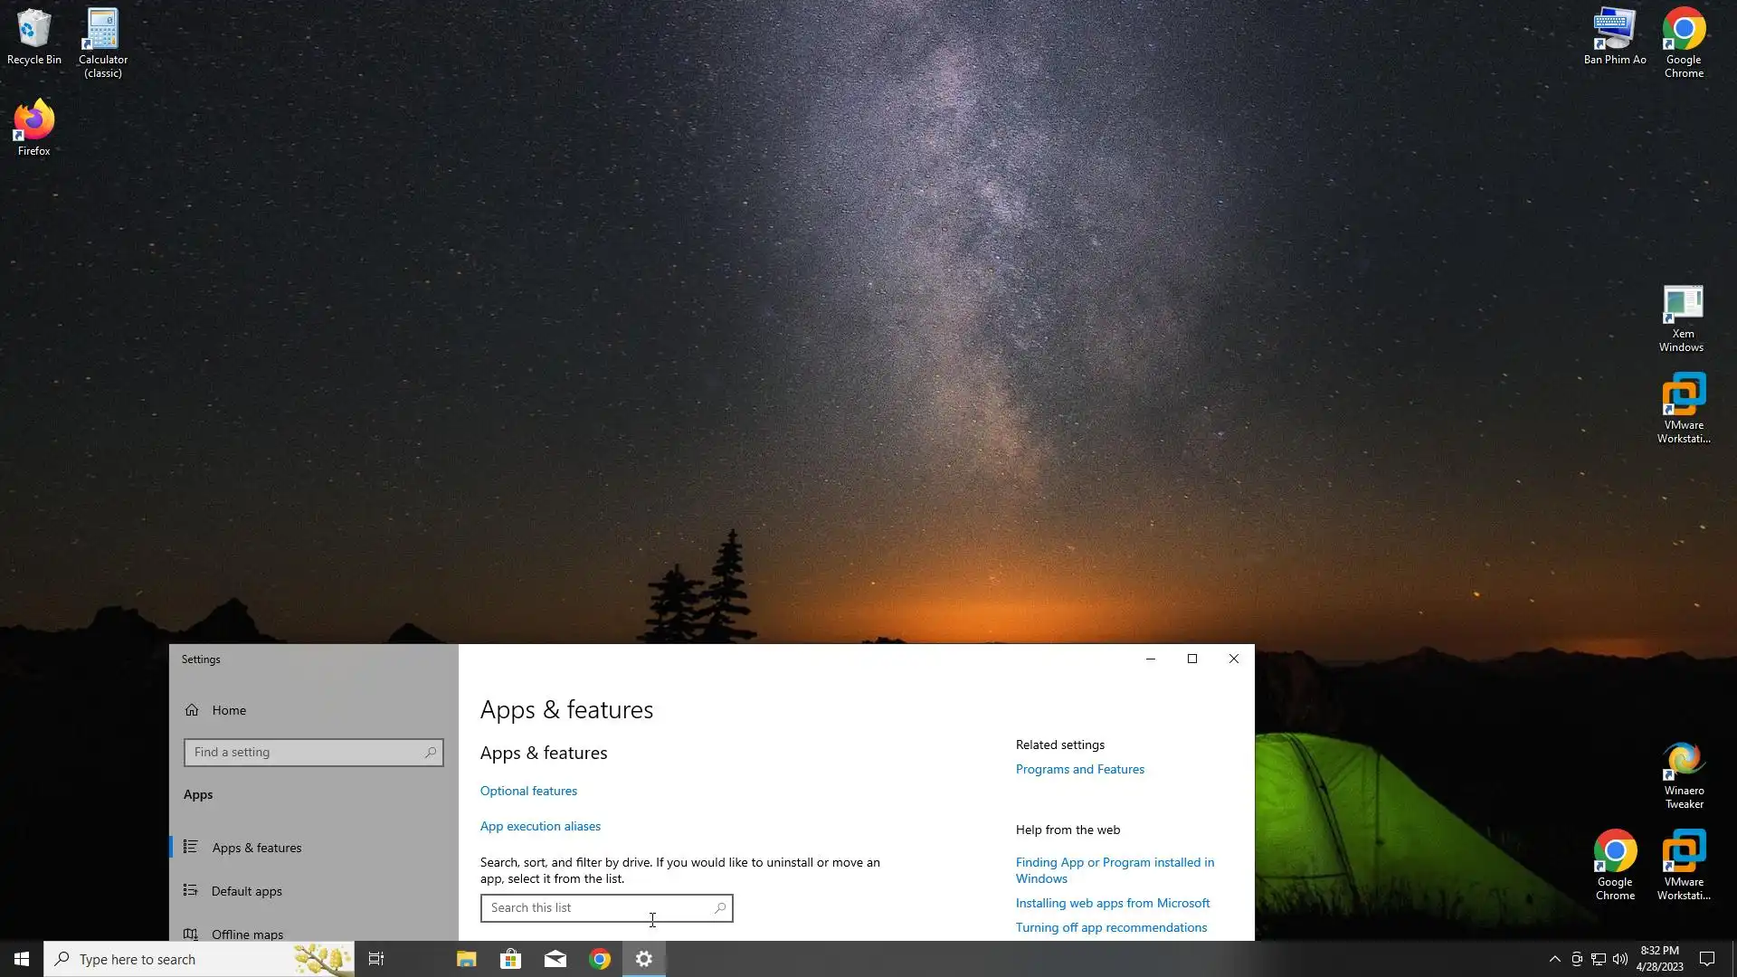
Task: Open the Optional features link
Action: click(x=528, y=791)
